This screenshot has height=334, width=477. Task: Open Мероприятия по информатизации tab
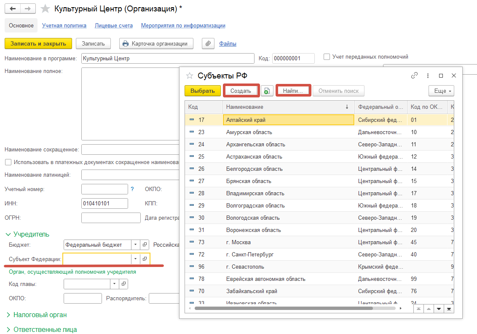pos(183,26)
